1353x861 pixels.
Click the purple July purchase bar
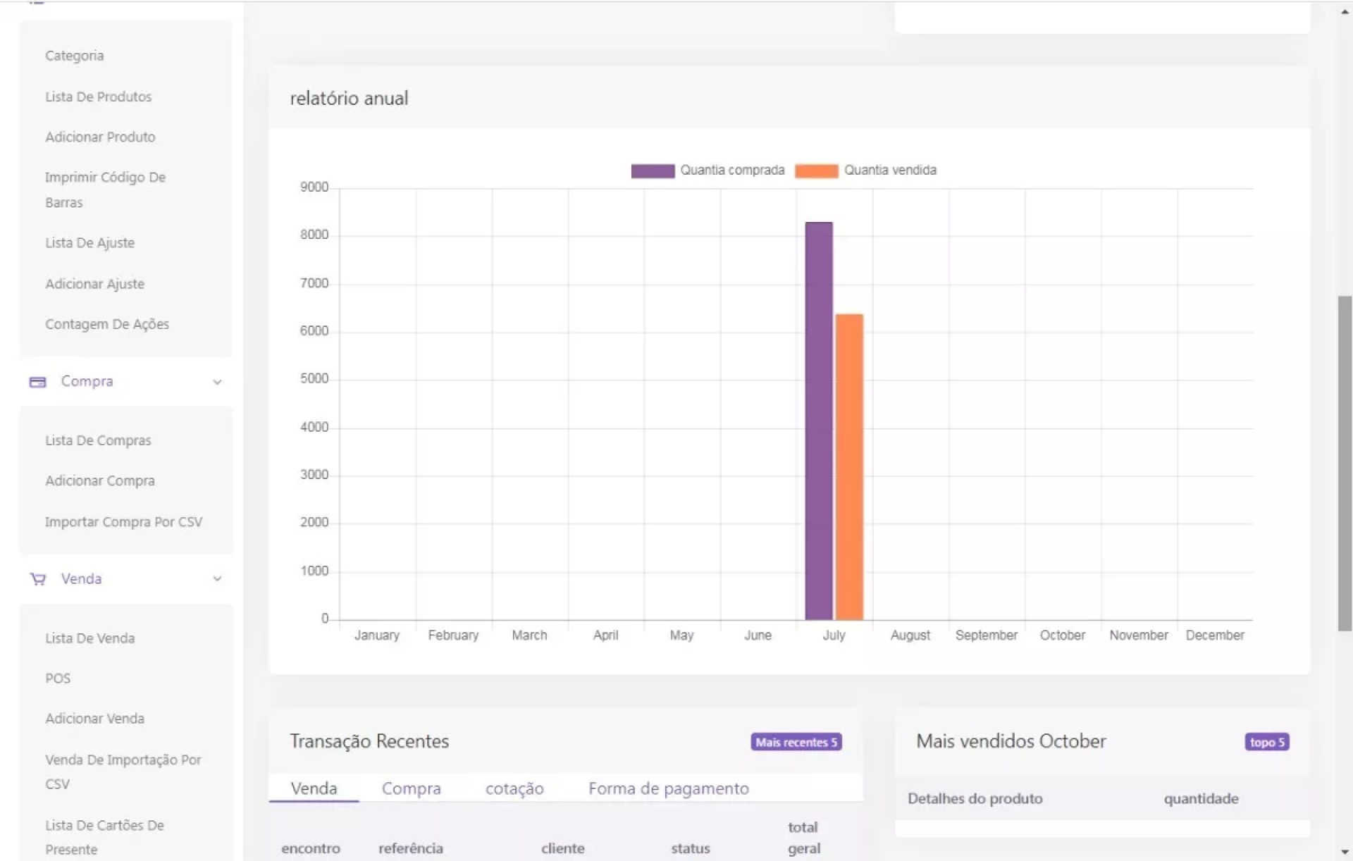819,423
